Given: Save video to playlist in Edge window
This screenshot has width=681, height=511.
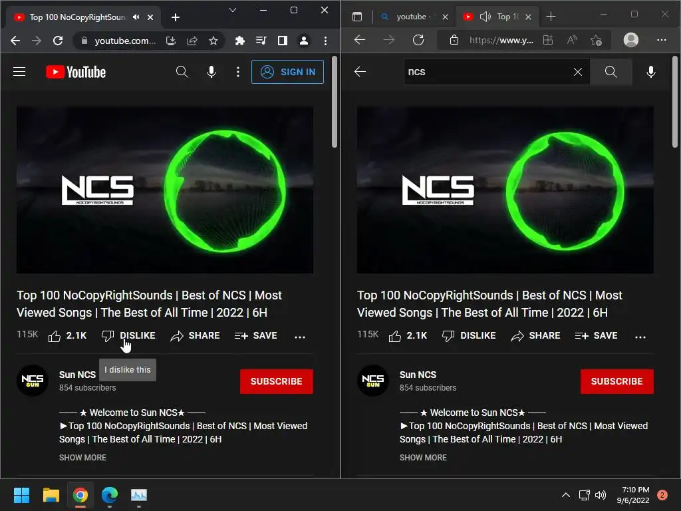Looking at the screenshot, I should tap(597, 336).
